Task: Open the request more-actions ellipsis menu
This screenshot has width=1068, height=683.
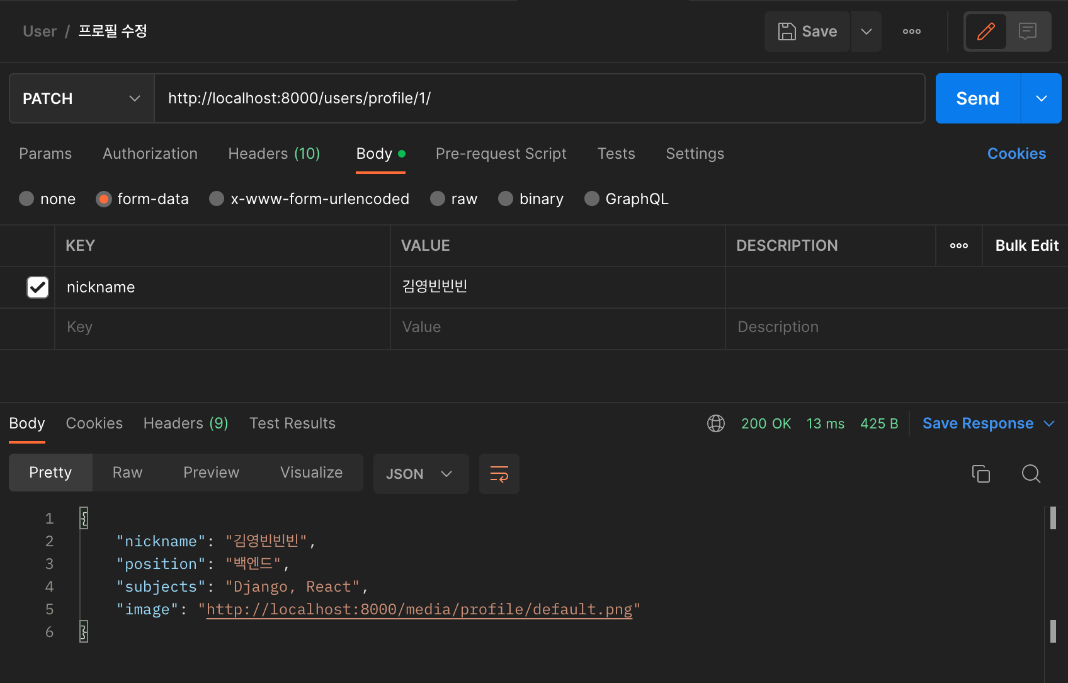Action: point(911,32)
